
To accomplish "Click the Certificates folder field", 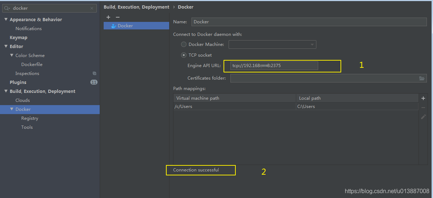I will click(329, 78).
